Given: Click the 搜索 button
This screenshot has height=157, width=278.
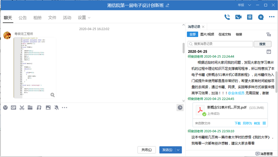Looking at the screenshot, I should (x=262, y=44).
